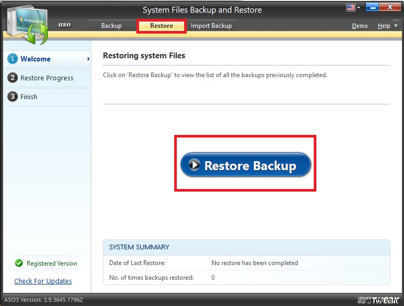Close the application window
Screen dimensions: 404x306
[x=390, y=7]
